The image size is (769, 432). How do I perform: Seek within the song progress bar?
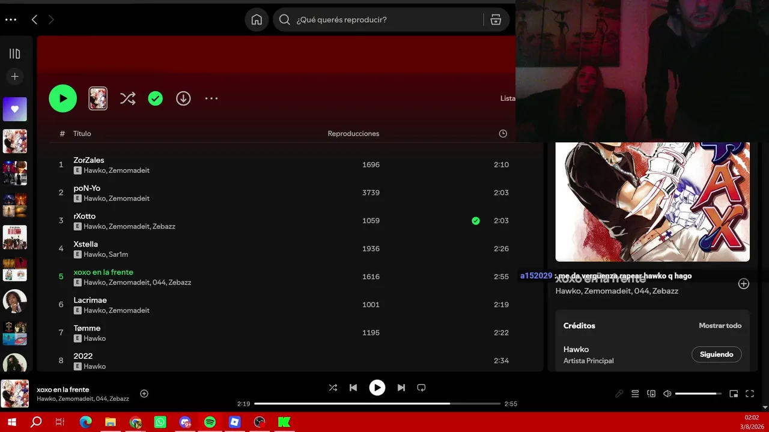pos(377,404)
